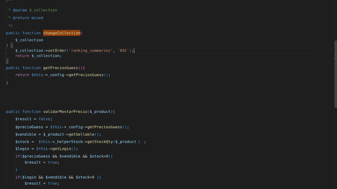
Task: Click the @return mixed doc comment
Action: [28, 18]
